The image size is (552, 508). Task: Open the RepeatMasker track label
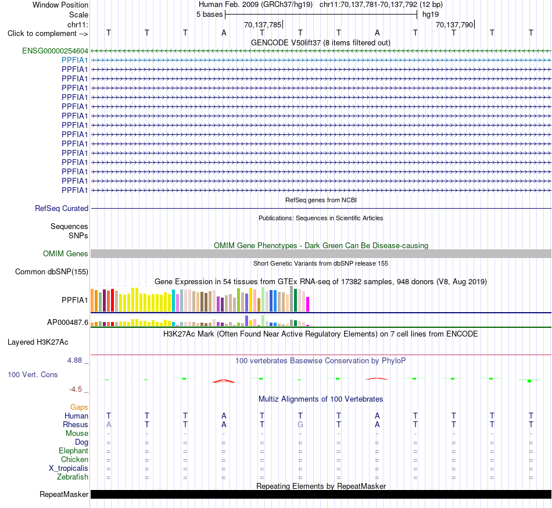(64, 494)
